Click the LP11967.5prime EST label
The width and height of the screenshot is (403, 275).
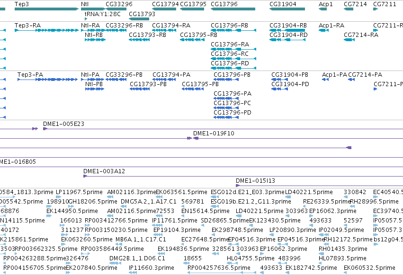coord(79,192)
